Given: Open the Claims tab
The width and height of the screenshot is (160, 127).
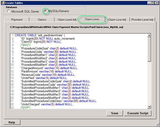Looking at the screenshot, I should 42,19.
